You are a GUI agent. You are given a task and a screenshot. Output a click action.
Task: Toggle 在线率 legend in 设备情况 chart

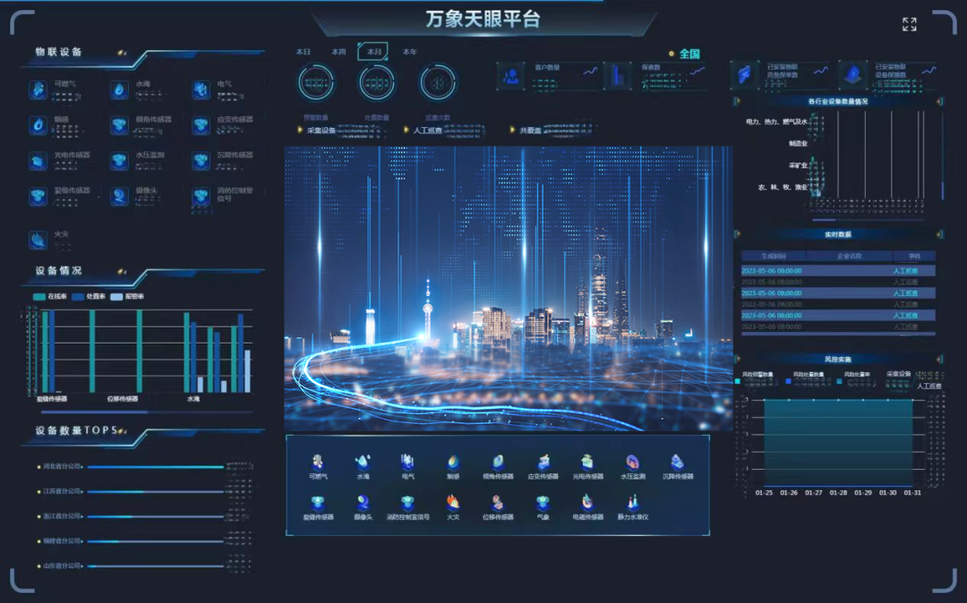tap(50, 297)
